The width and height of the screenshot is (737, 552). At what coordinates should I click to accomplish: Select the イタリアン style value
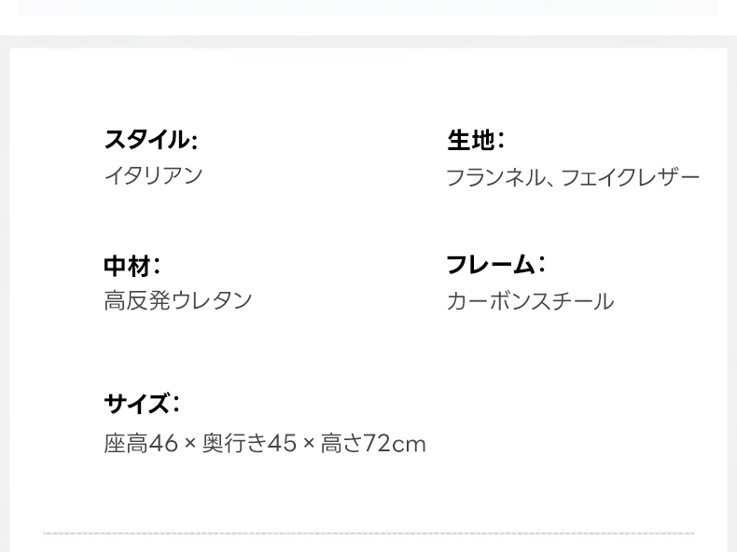(x=153, y=175)
